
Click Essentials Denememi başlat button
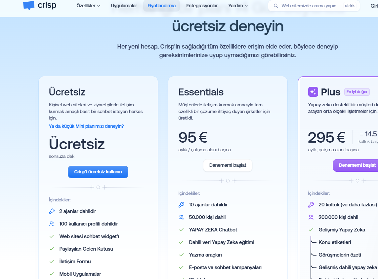click(x=228, y=165)
